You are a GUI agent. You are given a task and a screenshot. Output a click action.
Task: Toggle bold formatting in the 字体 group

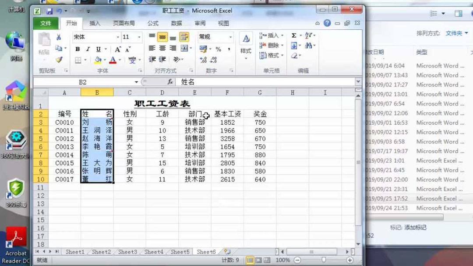pos(78,49)
